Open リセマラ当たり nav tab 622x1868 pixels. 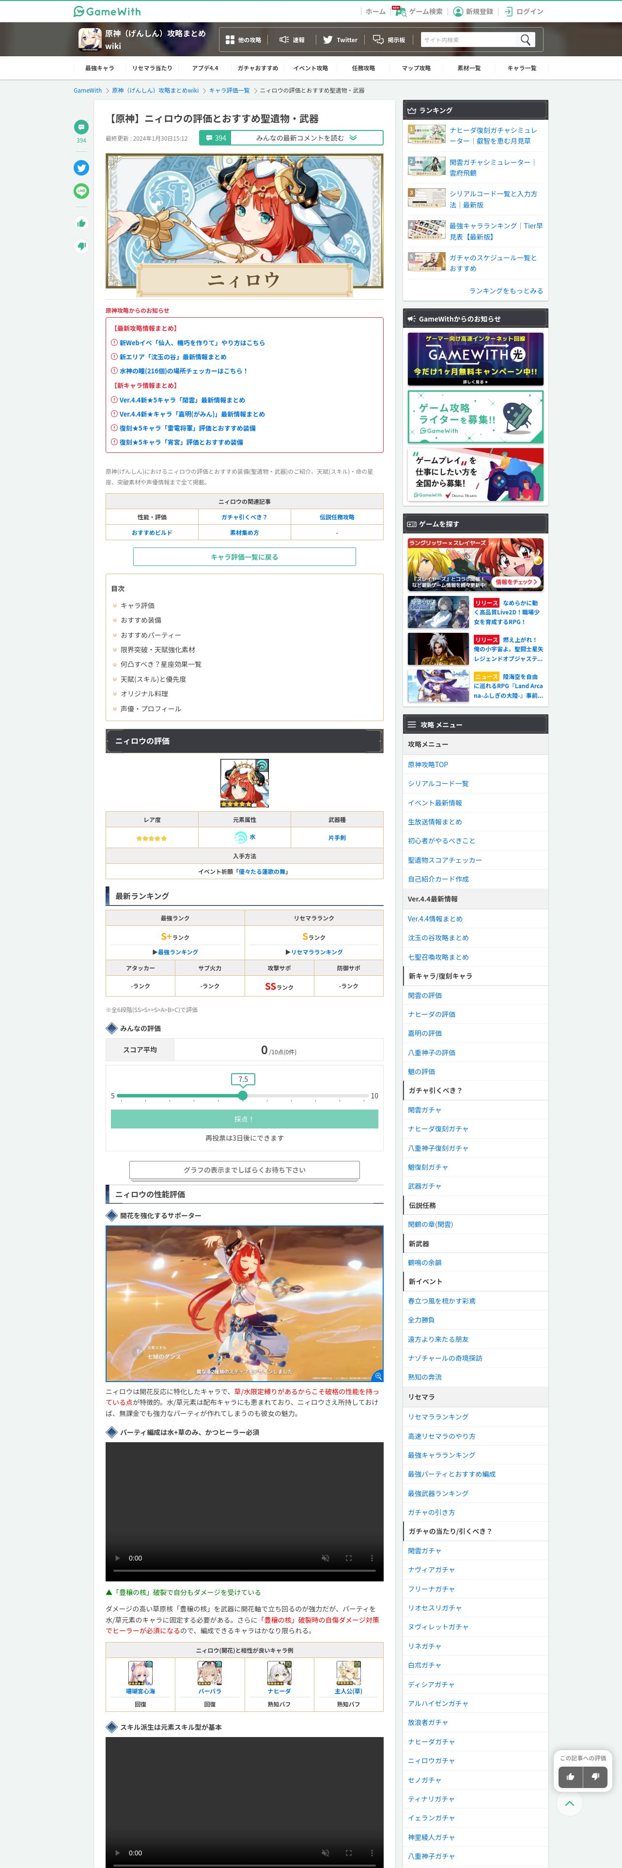[152, 68]
